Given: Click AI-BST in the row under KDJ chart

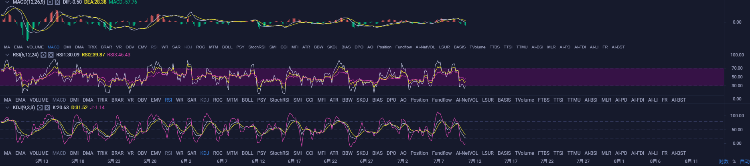Looking at the screenshot, I should 679,153.
